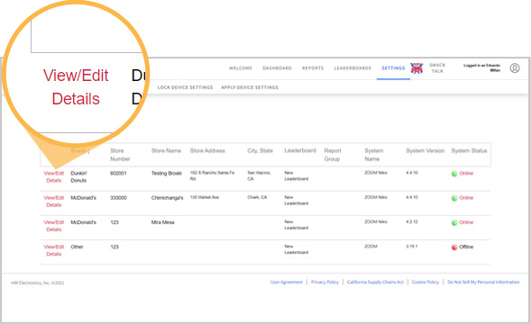This screenshot has width=531, height=324.
Task: Select store number 333000 cell
Action: click(x=118, y=198)
